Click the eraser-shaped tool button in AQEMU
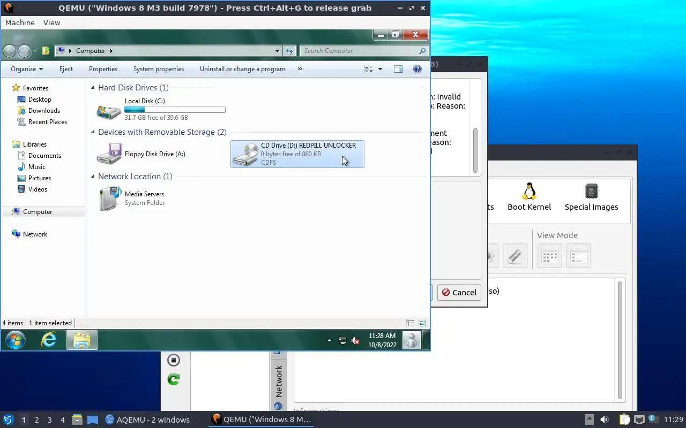 pyautogui.click(x=514, y=256)
